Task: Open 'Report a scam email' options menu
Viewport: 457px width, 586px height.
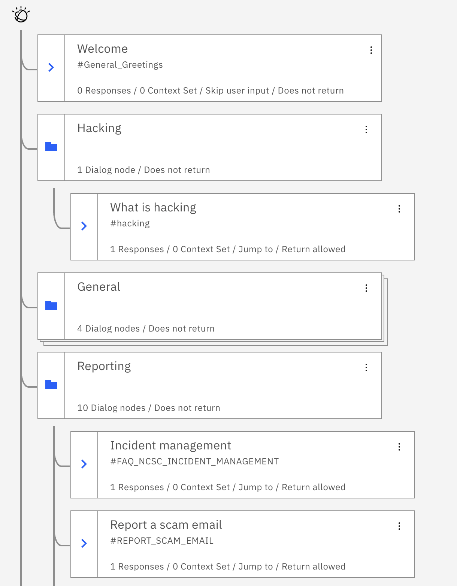Action: [399, 526]
